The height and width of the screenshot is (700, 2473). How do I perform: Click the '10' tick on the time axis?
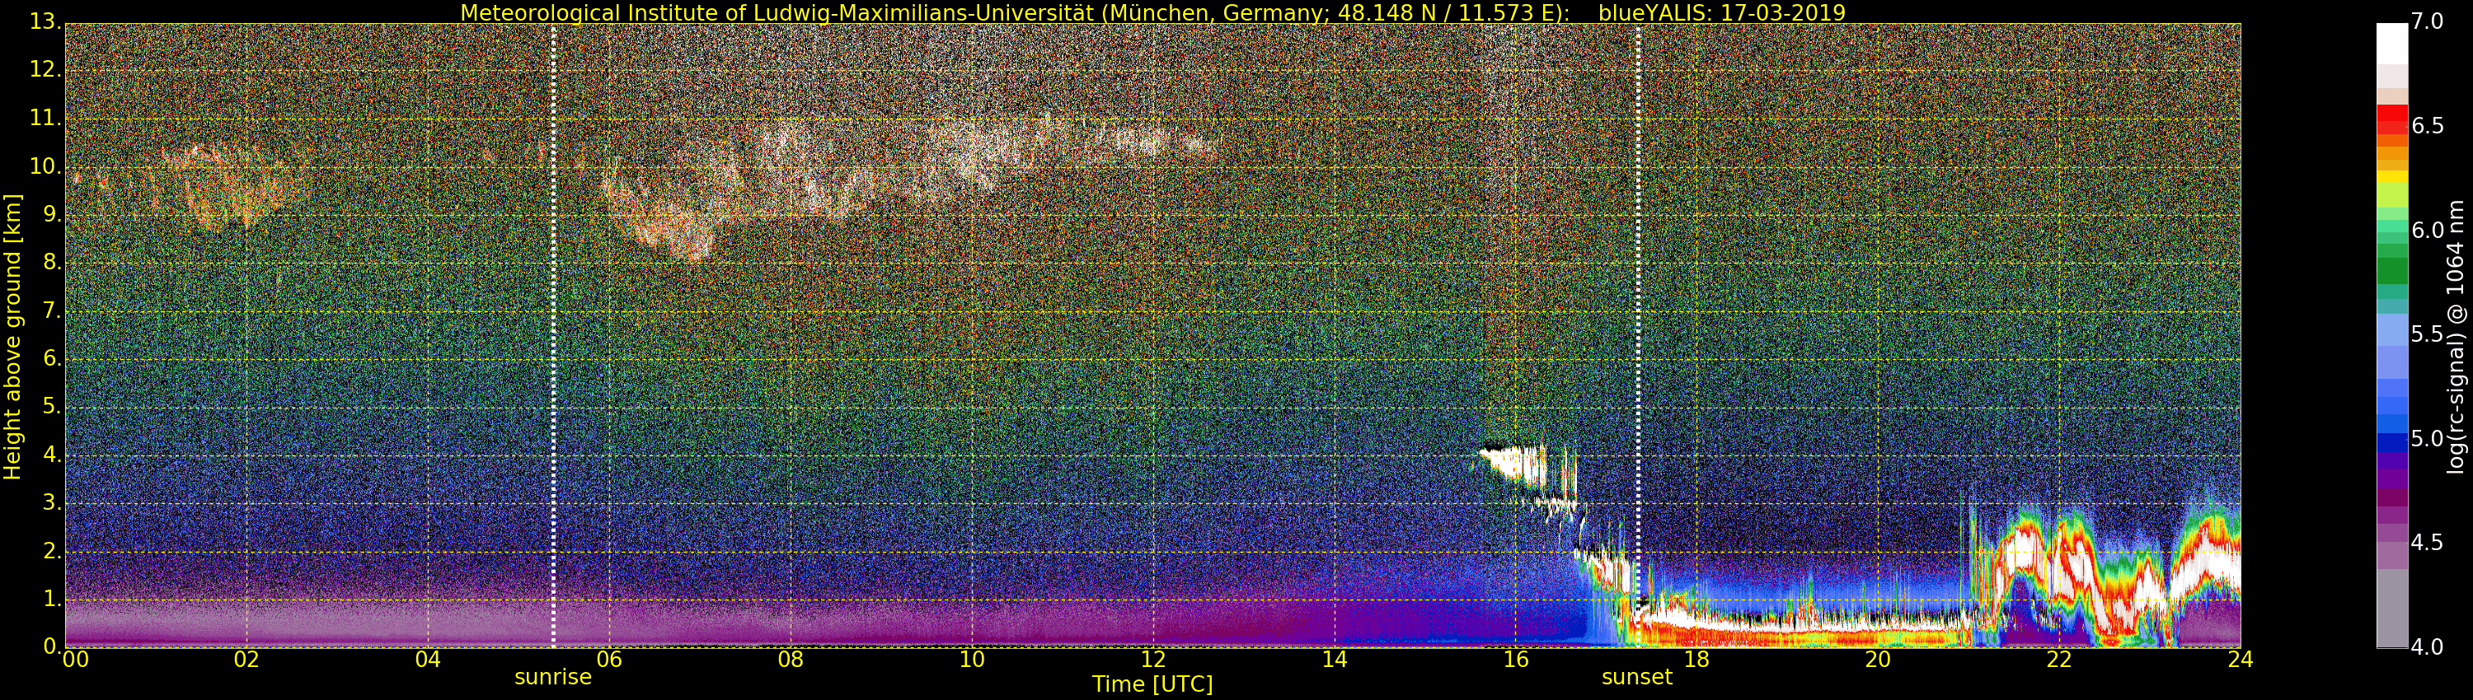coord(972,660)
